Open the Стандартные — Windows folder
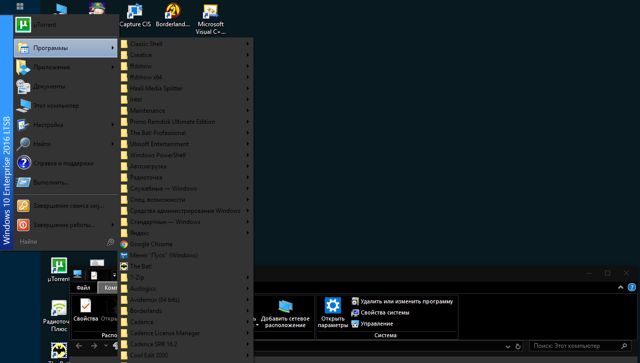 click(x=185, y=222)
